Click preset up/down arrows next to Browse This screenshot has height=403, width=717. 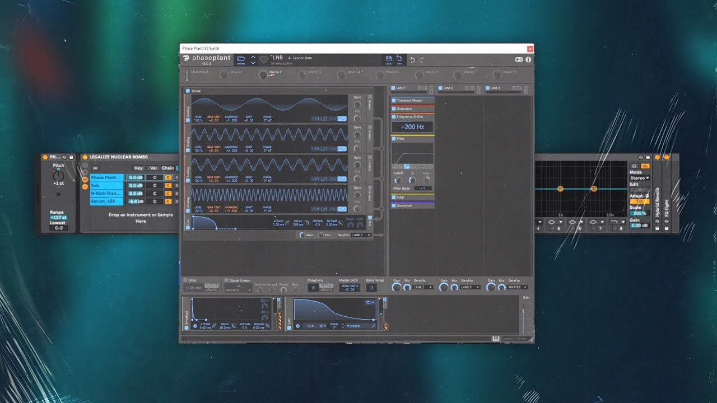pyautogui.click(x=253, y=59)
